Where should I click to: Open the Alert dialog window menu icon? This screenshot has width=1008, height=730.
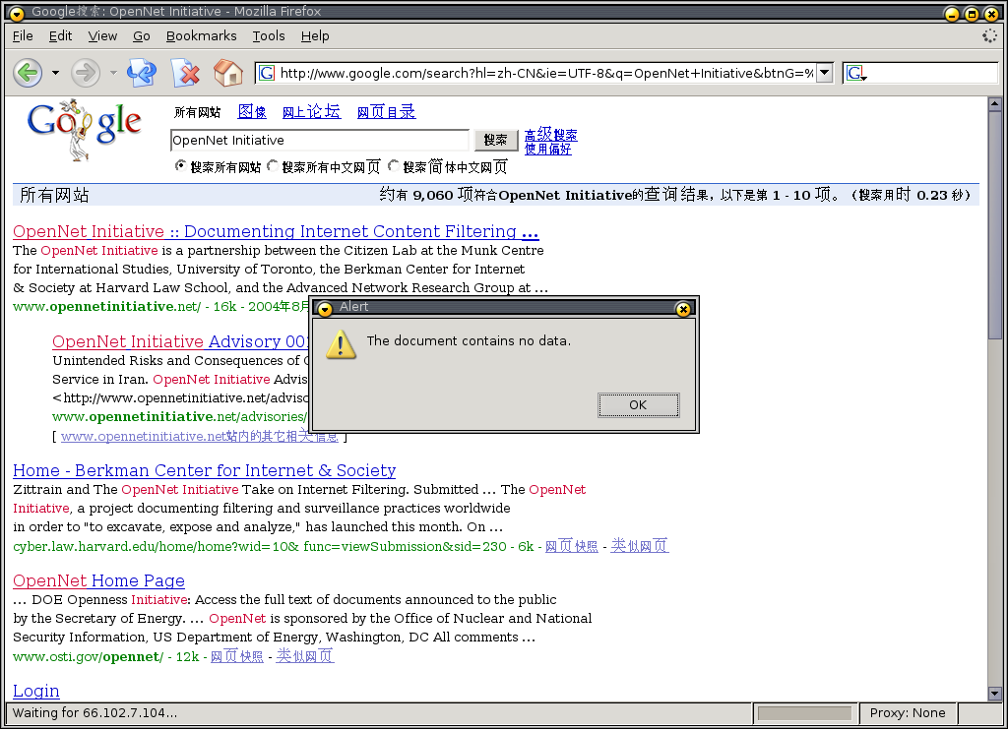click(x=325, y=309)
